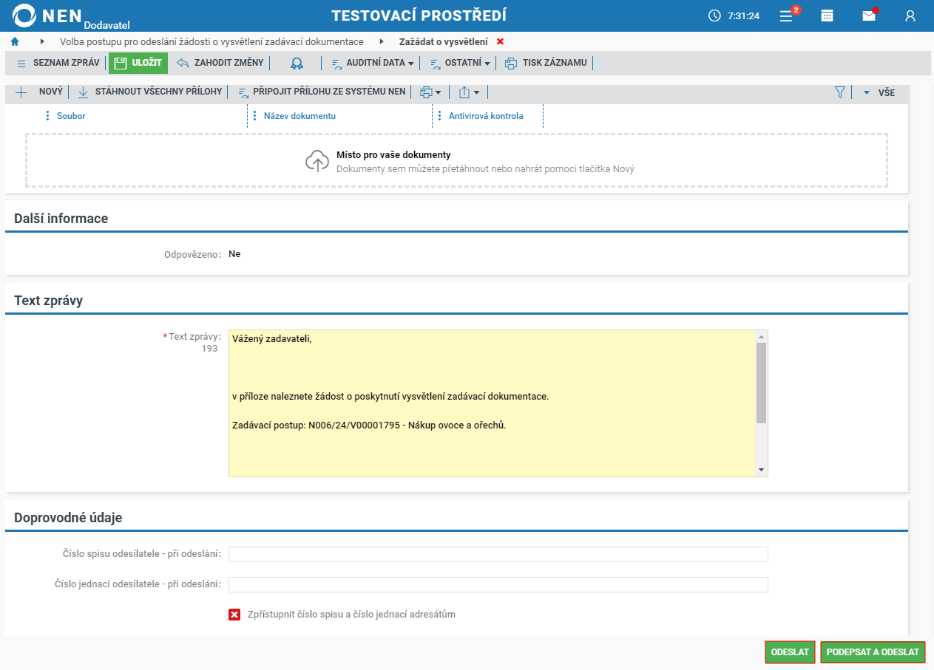
Task: Sort by Soubor column header
Action: (x=71, y=116)
